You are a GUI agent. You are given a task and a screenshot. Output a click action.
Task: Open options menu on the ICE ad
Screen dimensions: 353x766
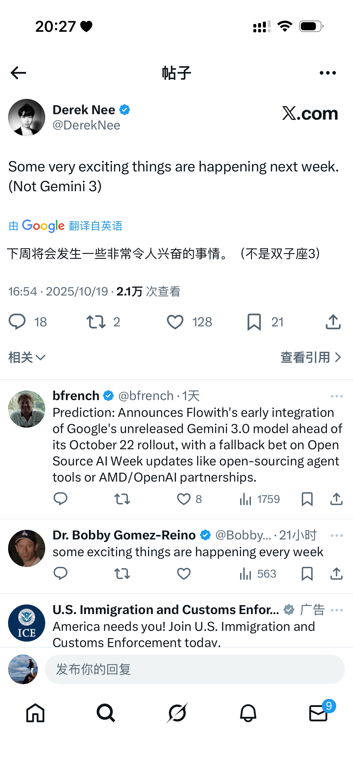pyautogui.click(x=337, y=610)
